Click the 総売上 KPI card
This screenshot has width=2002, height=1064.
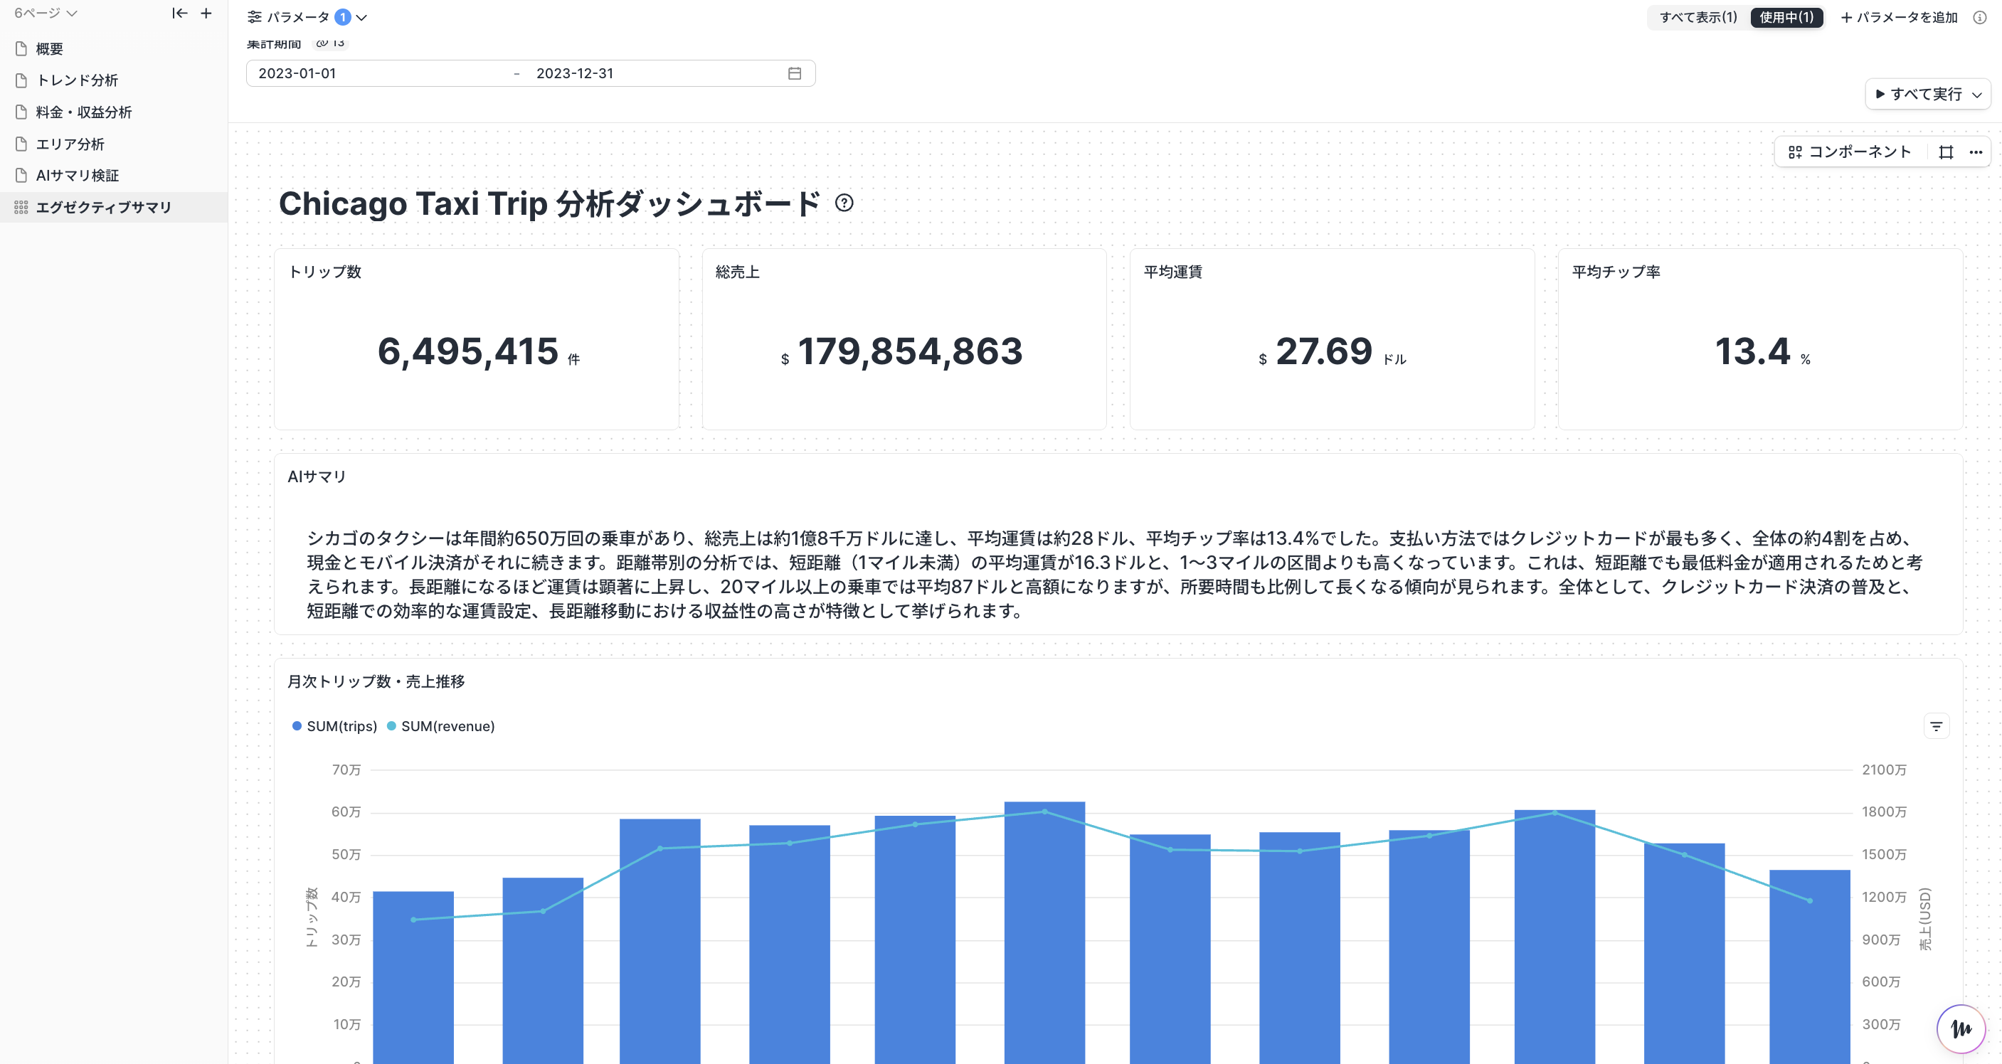(x=904, y=339)
